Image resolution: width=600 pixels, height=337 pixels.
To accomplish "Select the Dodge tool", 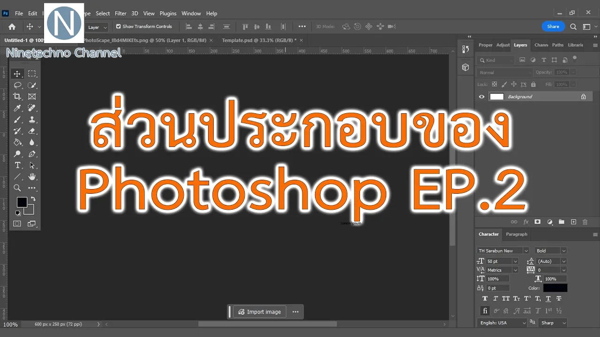I will pyautogui.click(x=17, y=154).
